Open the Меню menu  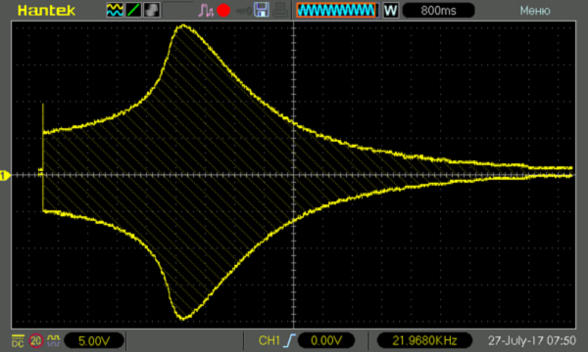(535, 11)
